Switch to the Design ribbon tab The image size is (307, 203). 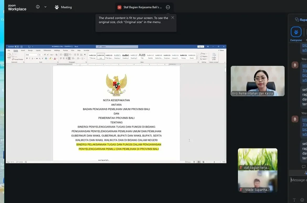tap(30, 50)
